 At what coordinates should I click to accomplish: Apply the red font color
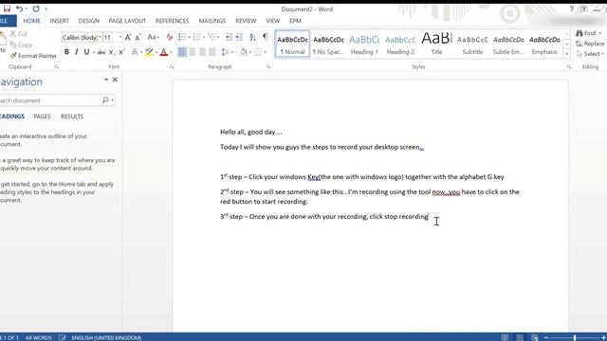point(164,52)
